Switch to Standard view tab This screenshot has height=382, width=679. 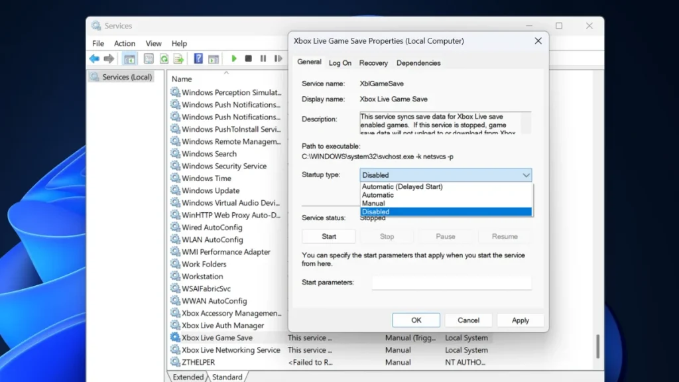coord(227,377)
